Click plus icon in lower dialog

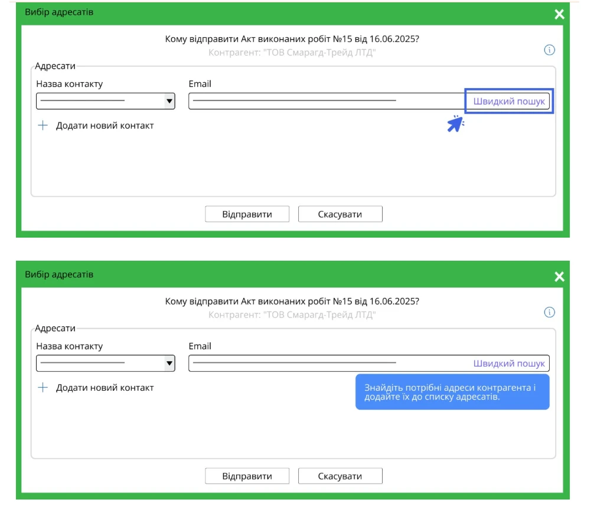pos(43,388)
